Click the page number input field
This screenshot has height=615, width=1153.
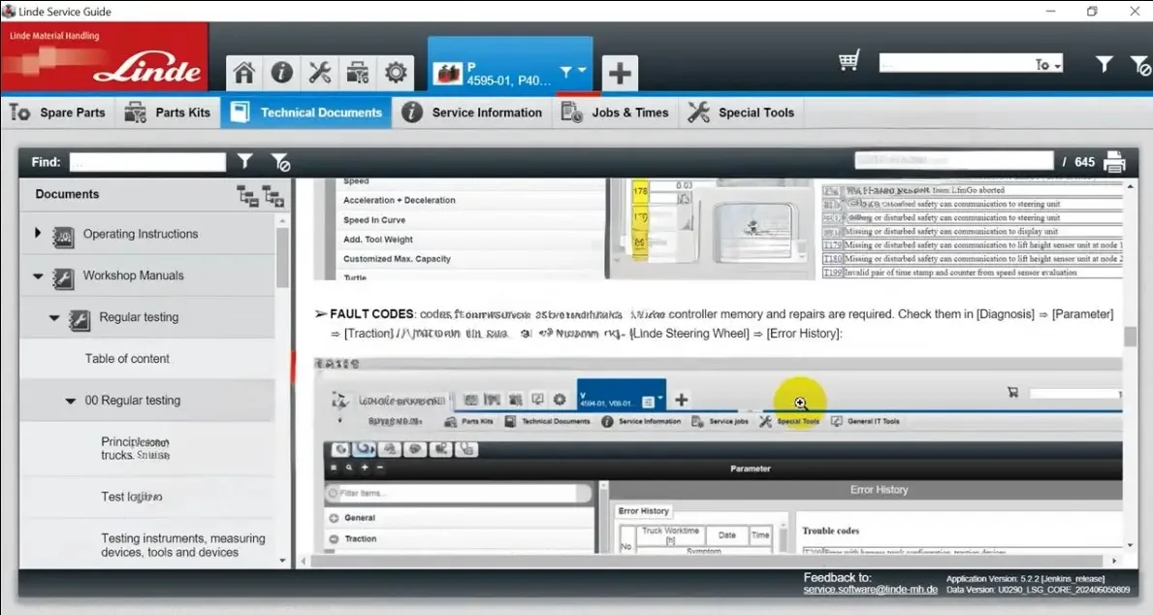point(954,160)
